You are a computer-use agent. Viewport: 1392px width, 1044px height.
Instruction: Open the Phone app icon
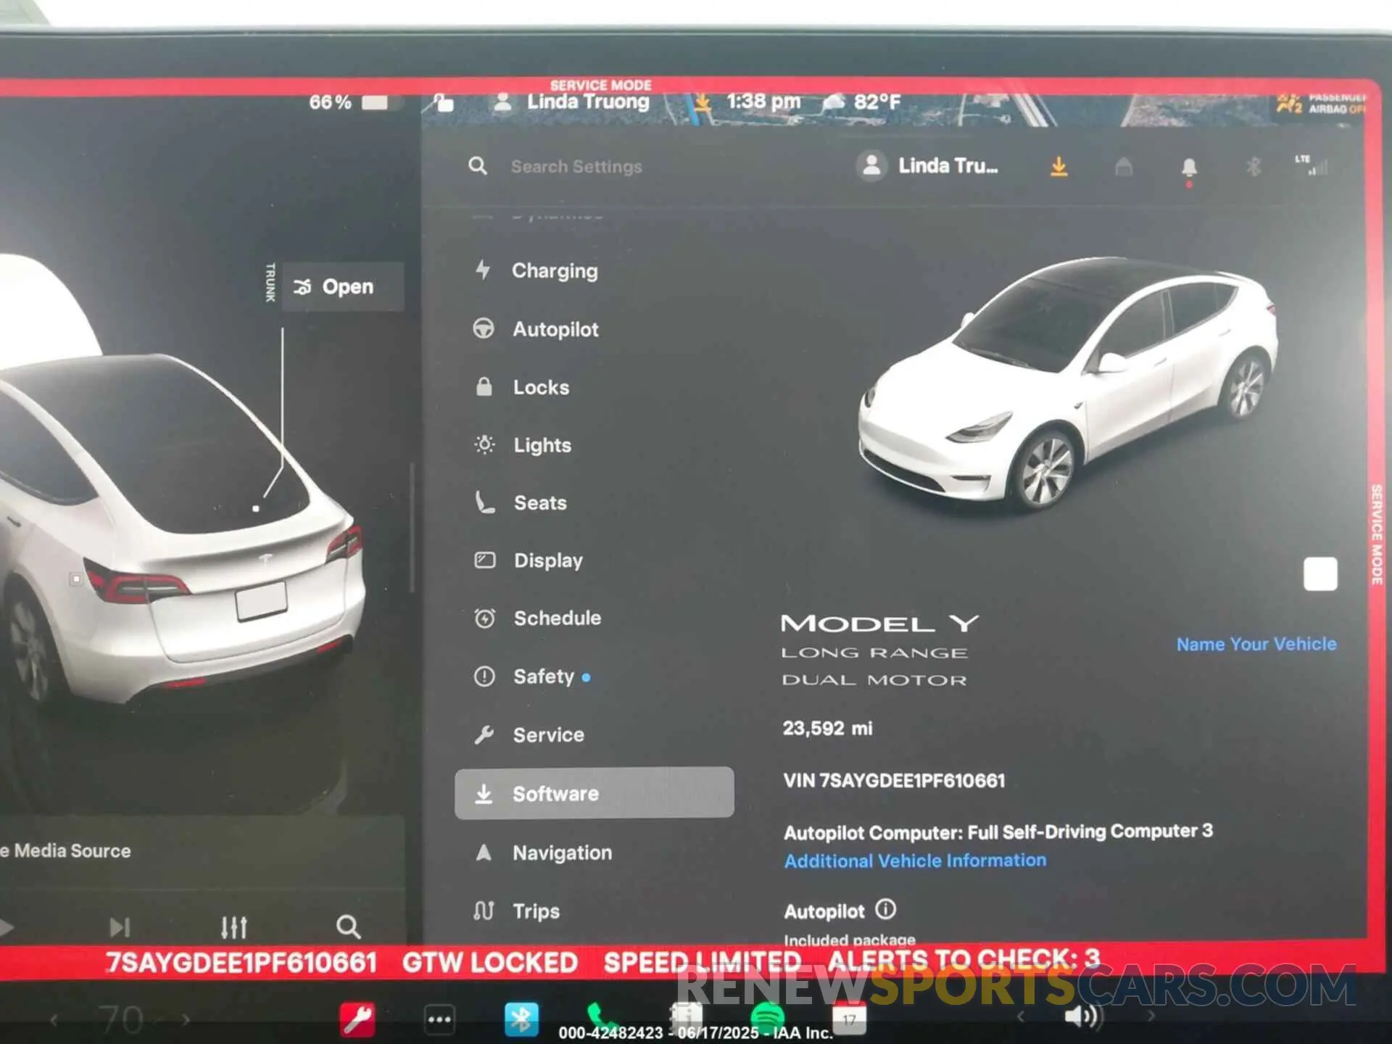601,1016
